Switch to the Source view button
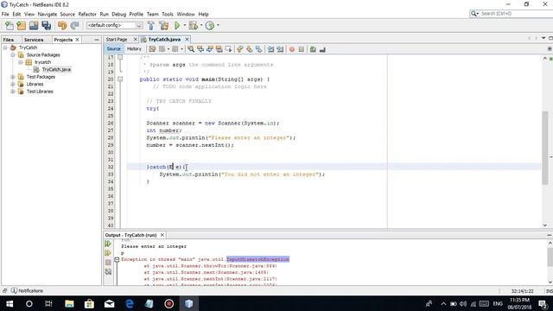553x311 pixels. [x=113, y=49]
